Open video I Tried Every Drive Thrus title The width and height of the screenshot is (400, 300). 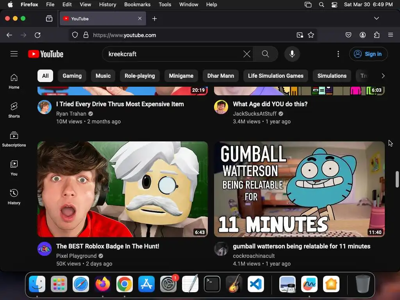(x=120, y=104)
